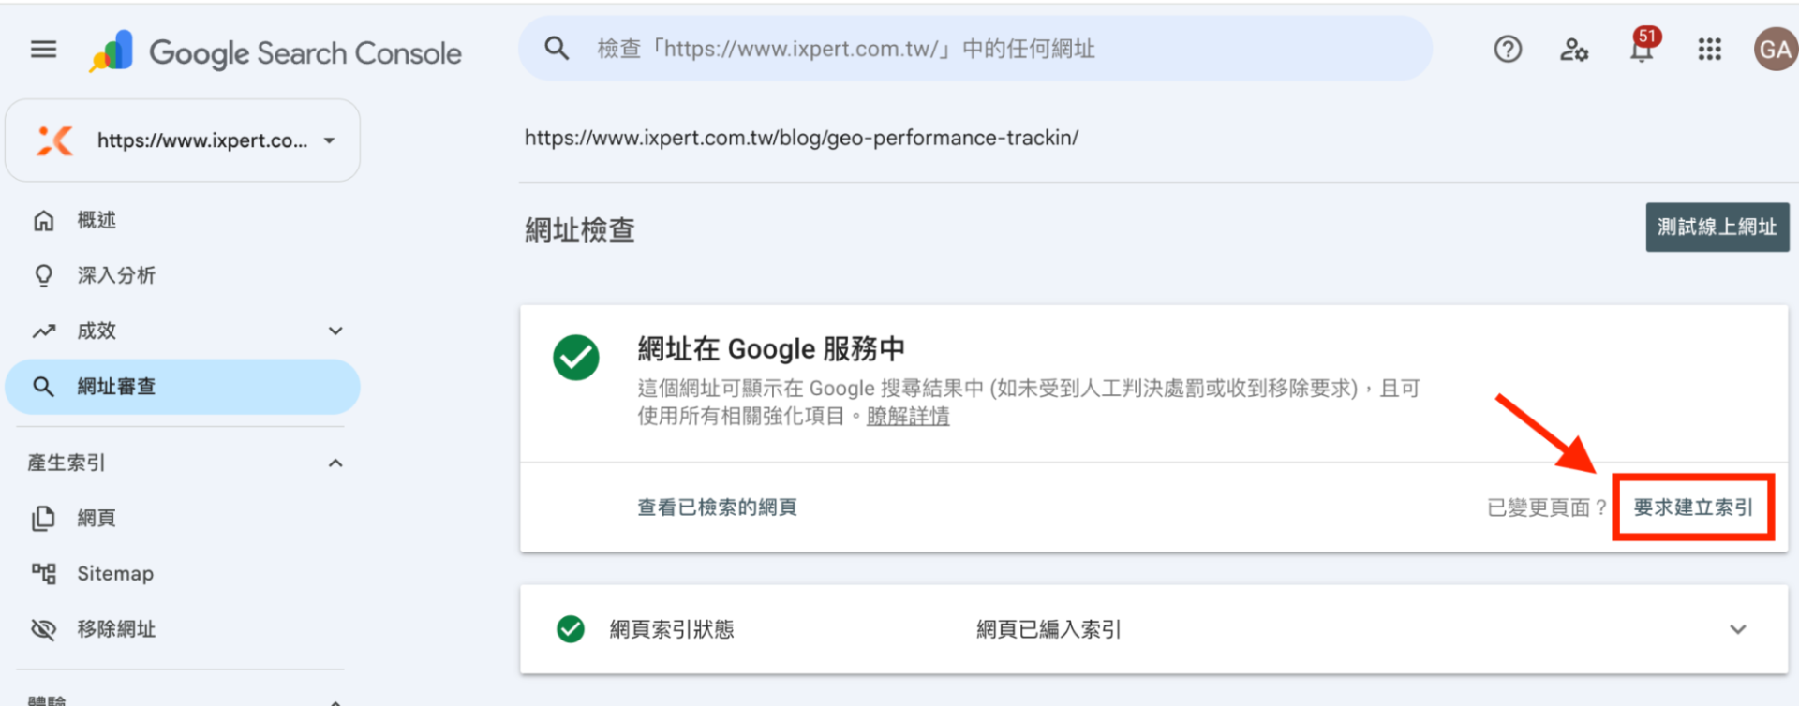
Task: Click the lightbulb icon beside 深入分析
Action: [x=43, y=275]
